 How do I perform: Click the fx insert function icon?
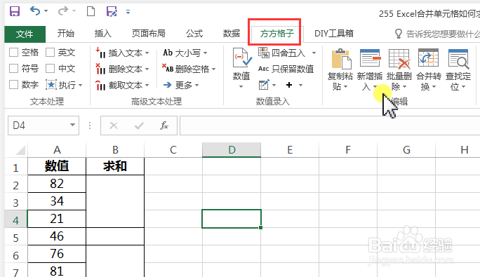click(x=164, y=126)
